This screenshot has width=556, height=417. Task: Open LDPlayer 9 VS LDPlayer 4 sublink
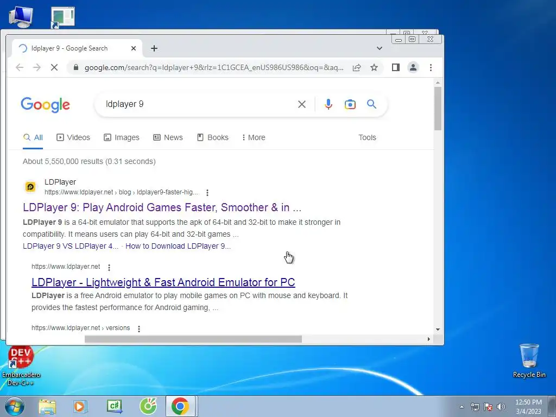[71, 246]
